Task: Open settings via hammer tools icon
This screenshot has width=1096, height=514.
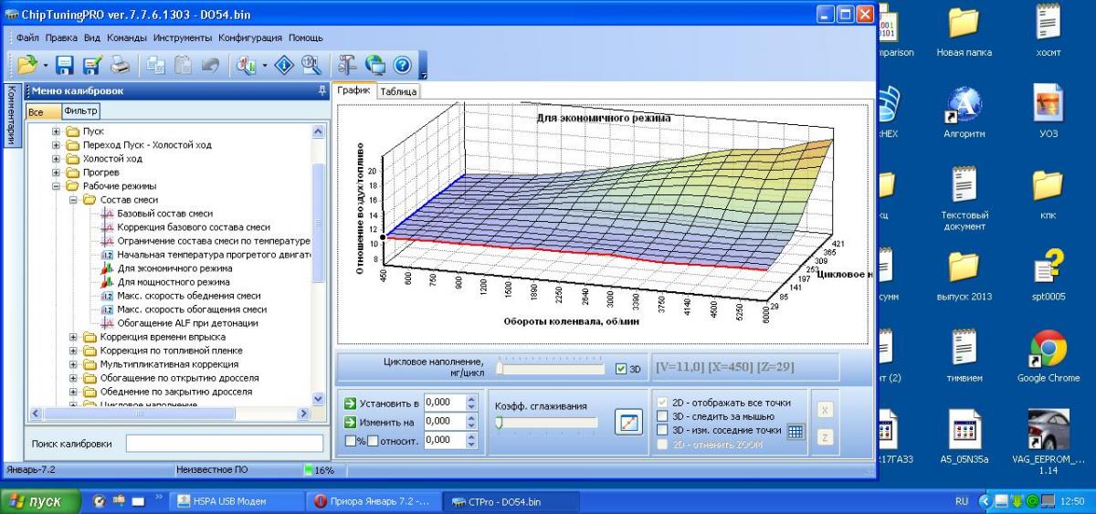Action: 347,65
